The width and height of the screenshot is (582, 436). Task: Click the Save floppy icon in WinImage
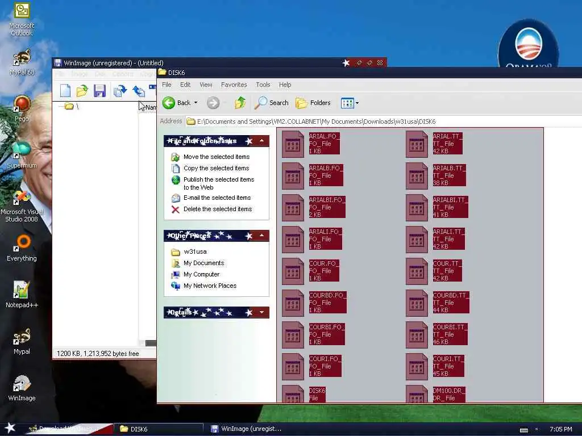point(99,91)
